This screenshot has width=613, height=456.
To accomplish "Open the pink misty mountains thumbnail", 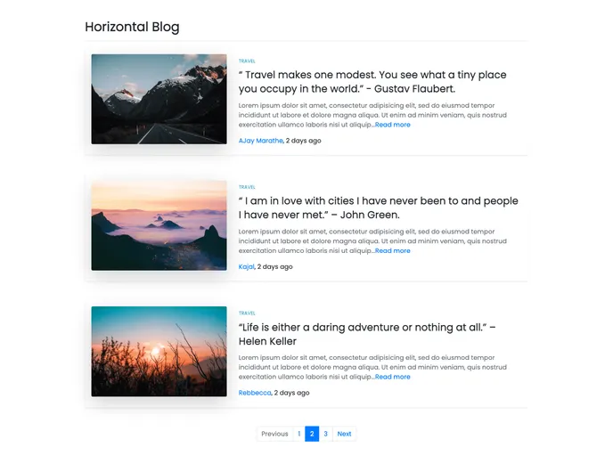I will [159, 224].
